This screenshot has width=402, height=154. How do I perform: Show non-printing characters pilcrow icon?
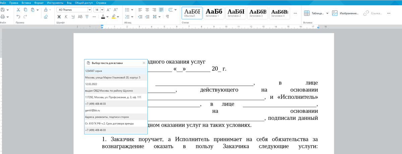(x=167, y=16)
